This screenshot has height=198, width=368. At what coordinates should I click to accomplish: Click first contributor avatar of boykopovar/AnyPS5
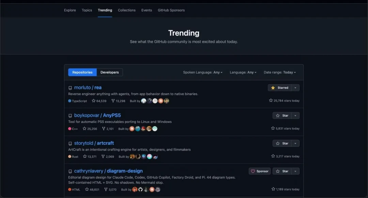pyautogui.click(x=132, y=129)
